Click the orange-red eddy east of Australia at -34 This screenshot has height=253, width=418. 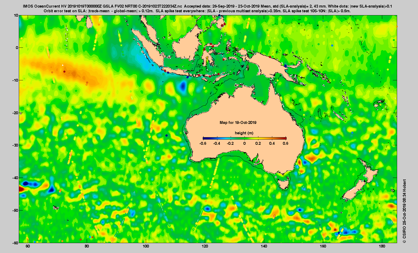(x=312, y=158)
